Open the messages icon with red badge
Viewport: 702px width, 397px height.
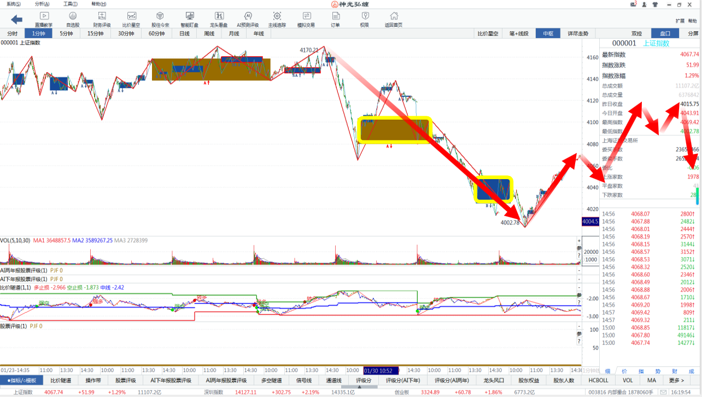[x=634, y=4]
